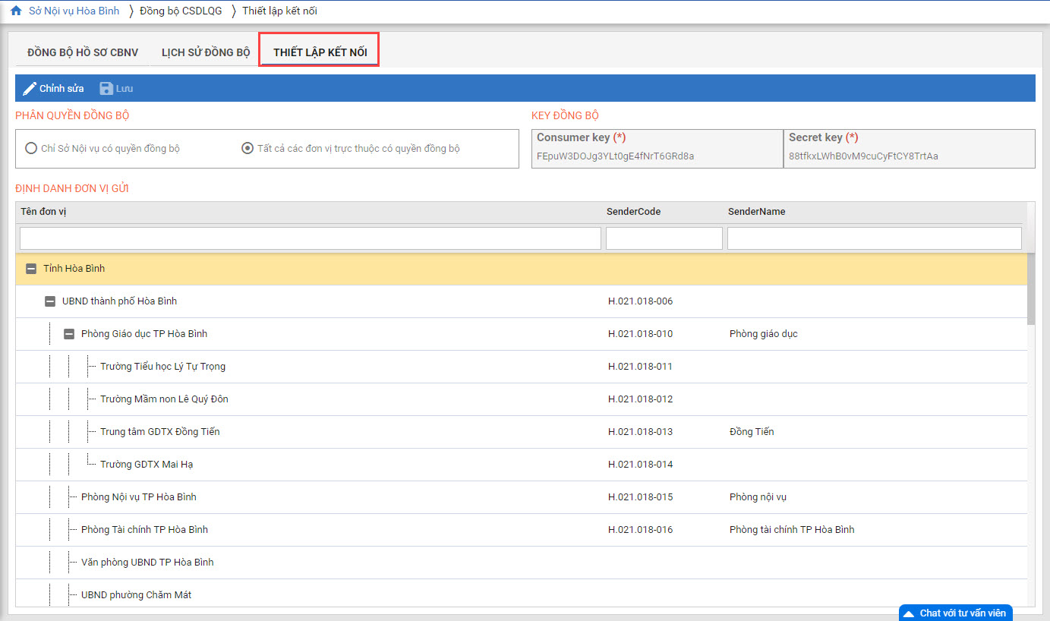The image size is (1050, 621).
Task: Click the home icon in breadcrumb
Action: coord(16,11)
